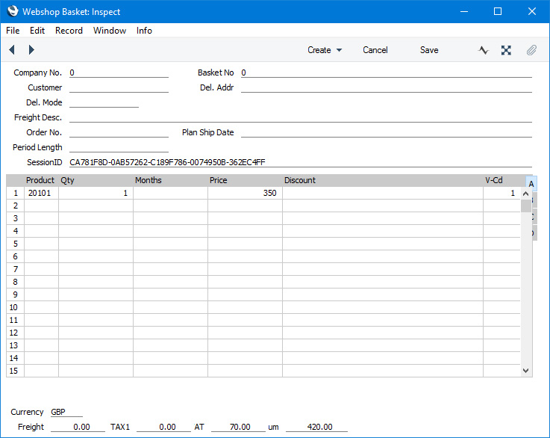
Task: Select flip tab B beside the grid
Action: tap(534, 200)
